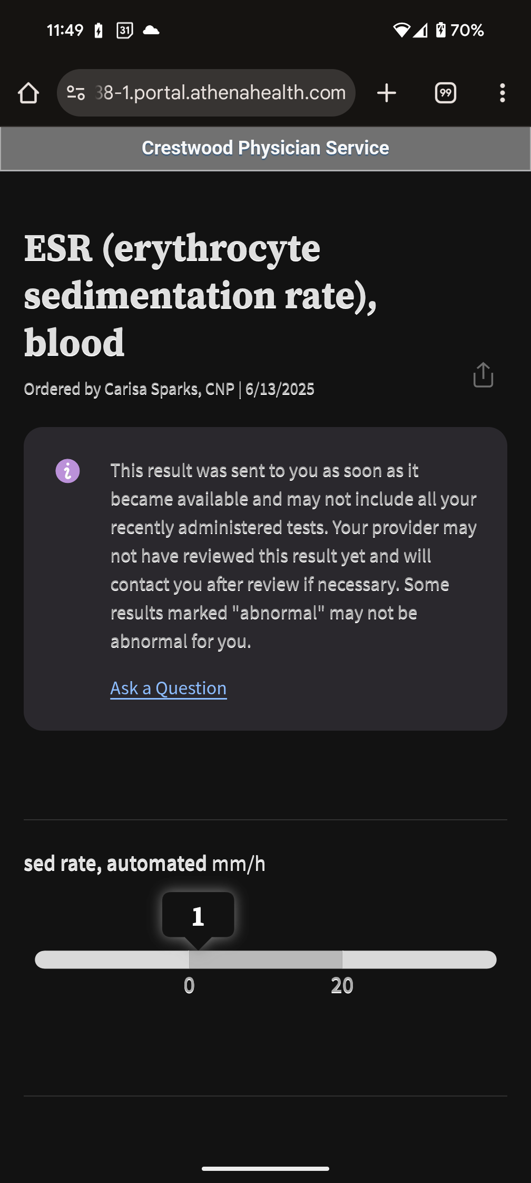Screen dimensions: 531x1183
Task: Open a new tab with plus icon
Action: pyautogui.click(x=387, y=93)
